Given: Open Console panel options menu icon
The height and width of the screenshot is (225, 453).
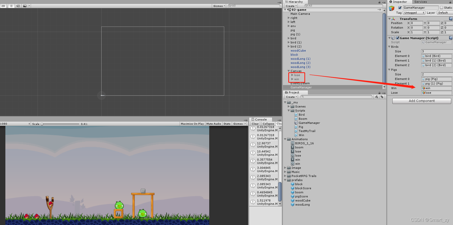Looking at the screenshot, I should (279, 120).
